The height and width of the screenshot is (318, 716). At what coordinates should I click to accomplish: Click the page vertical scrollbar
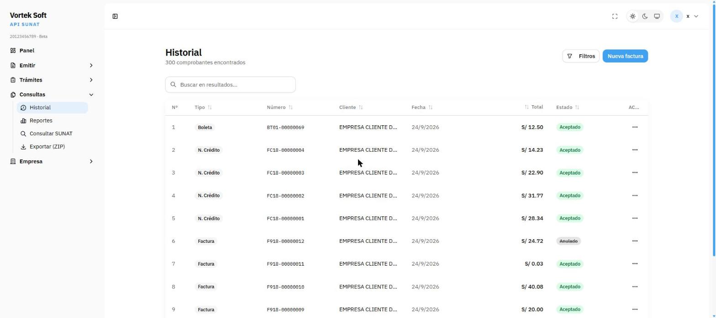pyautogui.click(x=714, y=130)
